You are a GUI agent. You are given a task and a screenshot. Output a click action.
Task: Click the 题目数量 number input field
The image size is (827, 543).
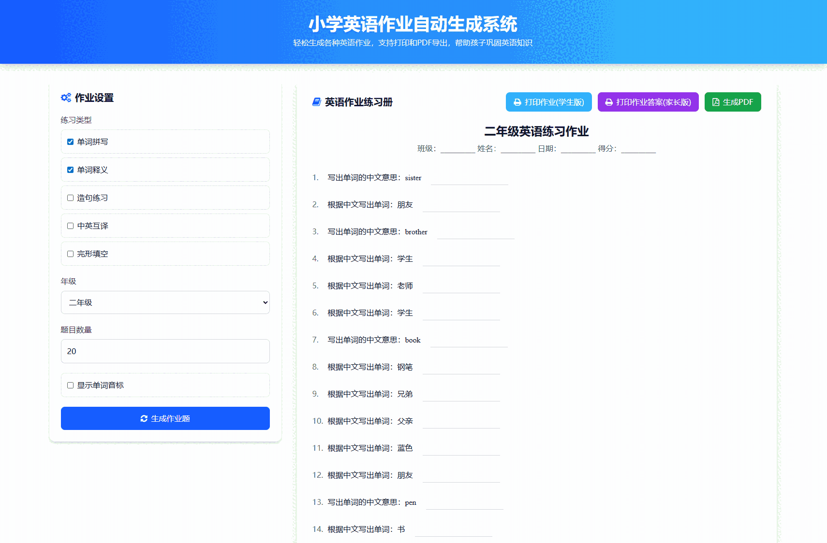pos(165,351)
